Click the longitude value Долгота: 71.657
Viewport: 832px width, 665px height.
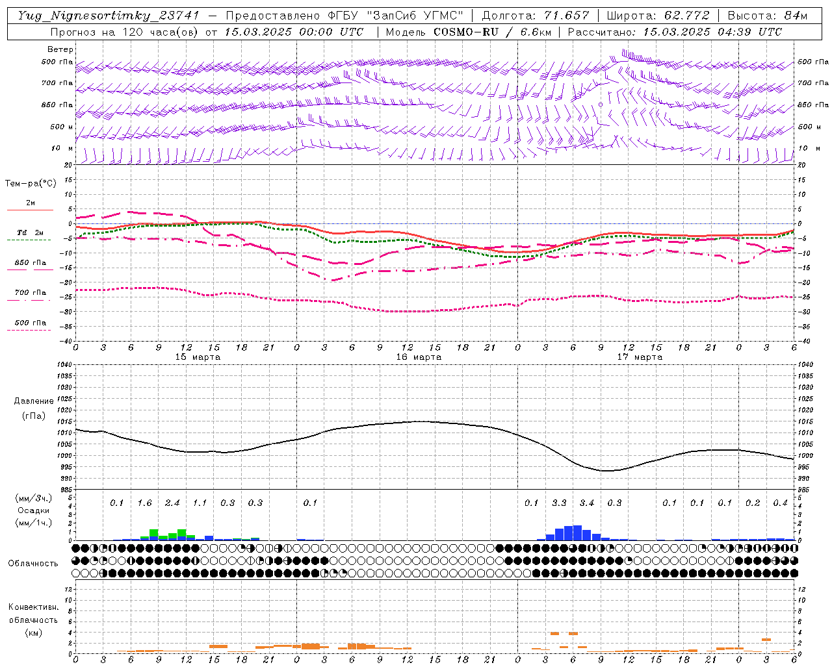click(x=536, y=16)
